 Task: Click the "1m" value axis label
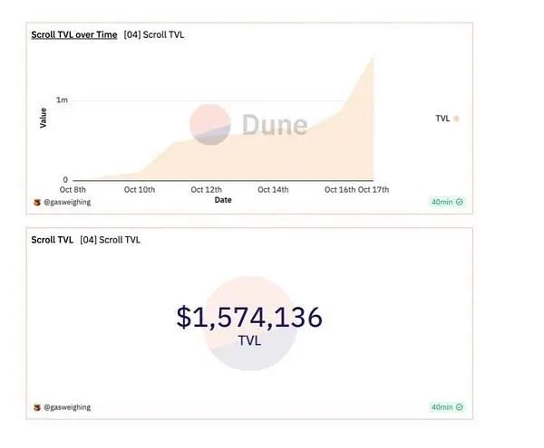point(62,100)
